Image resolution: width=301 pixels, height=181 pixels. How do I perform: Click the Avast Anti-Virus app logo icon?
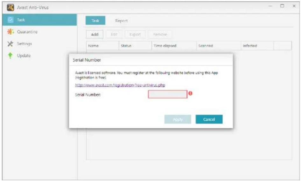[10, 7]
